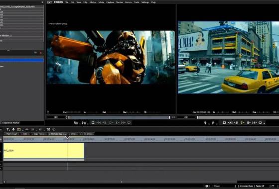
Task: Open the Create Title tool (T icon)
Action: click(8, 129)
